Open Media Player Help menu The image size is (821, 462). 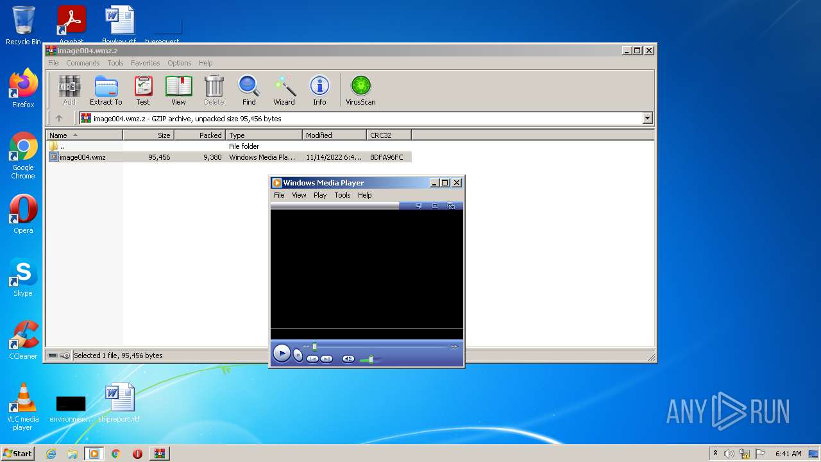click(365, 195)
